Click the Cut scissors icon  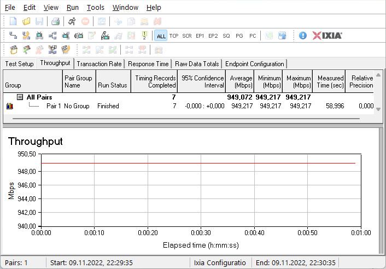coord(118,21)
